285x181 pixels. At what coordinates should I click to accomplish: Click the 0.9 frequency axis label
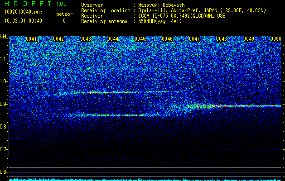[4, 104]
